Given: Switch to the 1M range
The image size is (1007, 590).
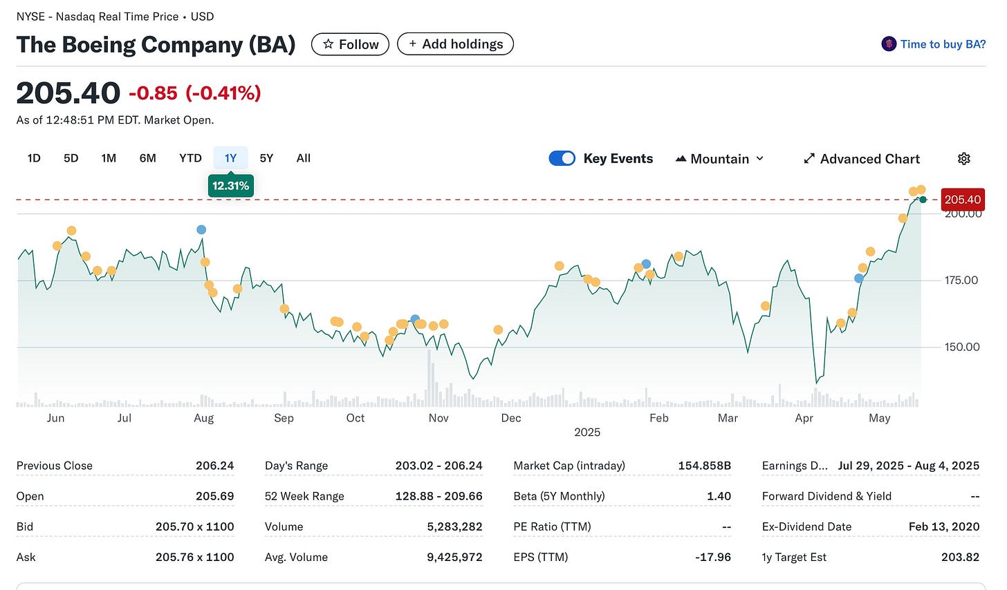Looking at the screenshot, I should click(109, 158).
